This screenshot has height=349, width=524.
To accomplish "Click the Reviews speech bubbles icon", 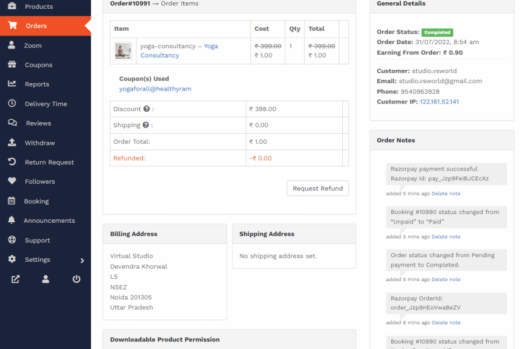I will 12,123.
